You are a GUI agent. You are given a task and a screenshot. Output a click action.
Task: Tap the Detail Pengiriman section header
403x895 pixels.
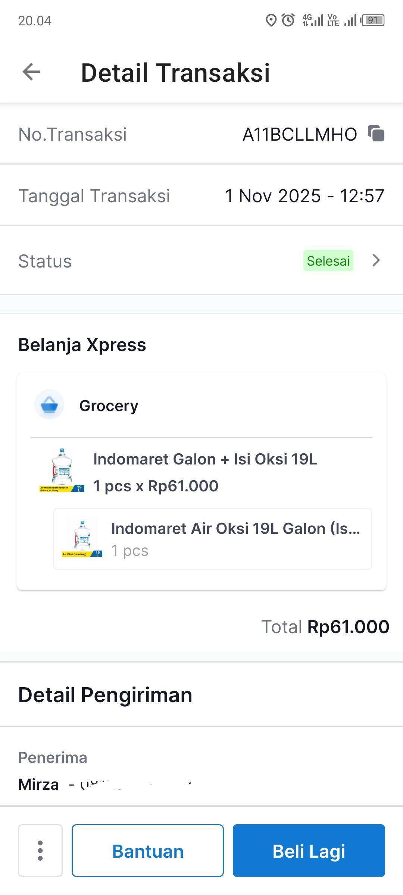pos(105,695)
